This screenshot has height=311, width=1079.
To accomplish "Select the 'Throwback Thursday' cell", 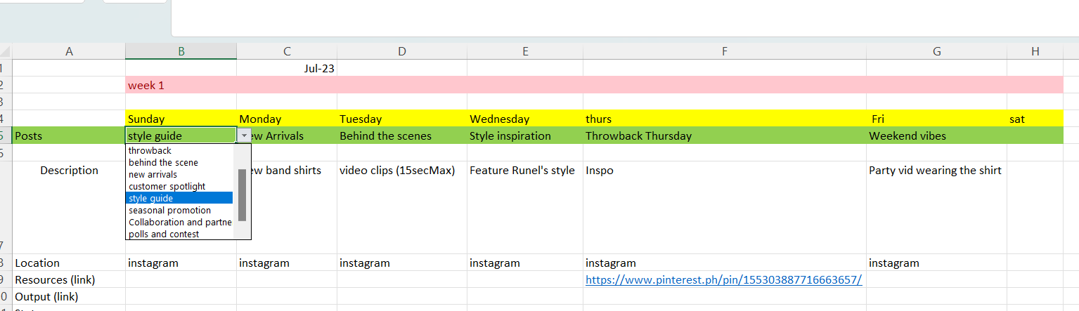I will (725, 136).
